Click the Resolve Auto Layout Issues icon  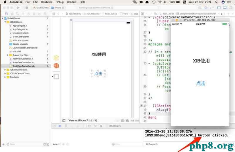(137, 121)
